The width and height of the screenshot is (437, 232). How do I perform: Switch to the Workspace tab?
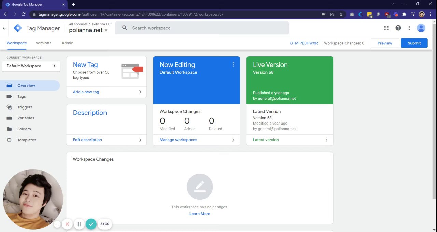[17, 43]
